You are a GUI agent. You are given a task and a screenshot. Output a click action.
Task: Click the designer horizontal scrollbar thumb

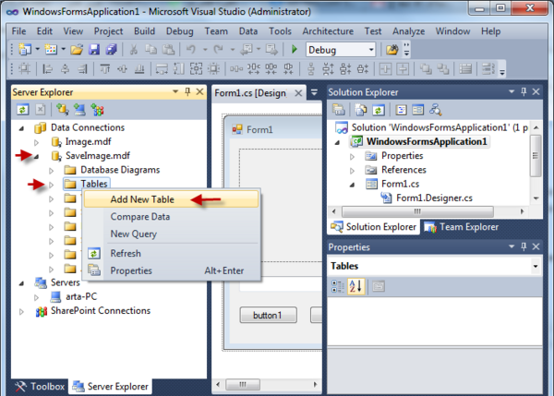coord(243,384)
